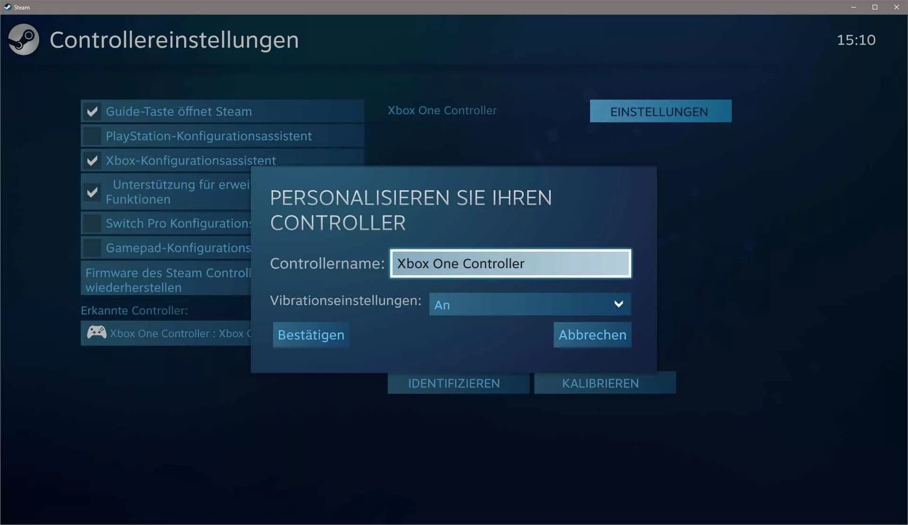
Task: Click the small Steam icon in title bar
Action: pyautogui.click(x=8, y=7)
